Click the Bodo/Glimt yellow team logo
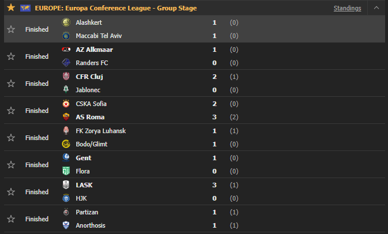The height and width of the screenshot is (234, 388). click(65, 144)
